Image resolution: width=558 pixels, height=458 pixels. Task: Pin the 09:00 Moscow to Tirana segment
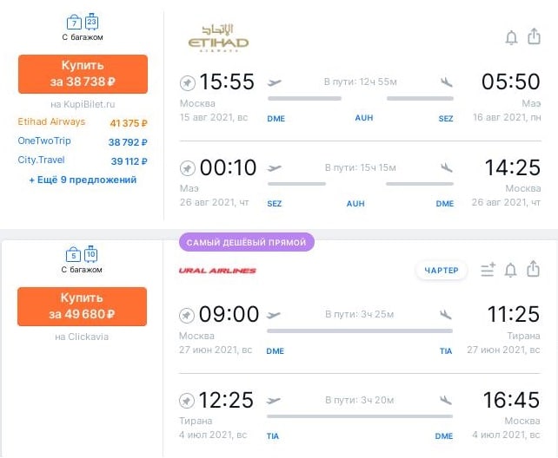[x=187, y=315]
